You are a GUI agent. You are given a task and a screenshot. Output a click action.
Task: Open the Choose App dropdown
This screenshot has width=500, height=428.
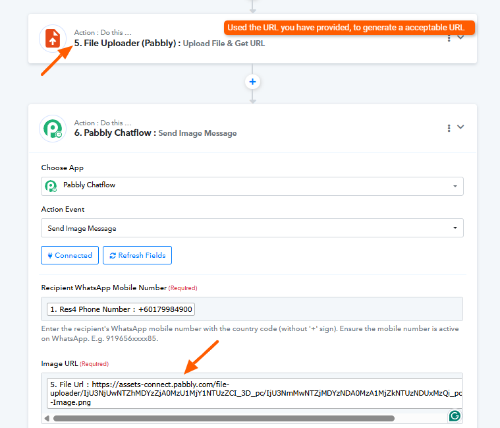click(x=252, y=186)
